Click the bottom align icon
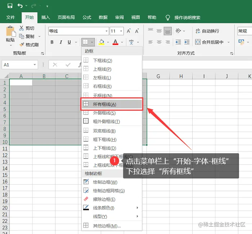This screenshot has width=252, height=234. pos(168,31)
